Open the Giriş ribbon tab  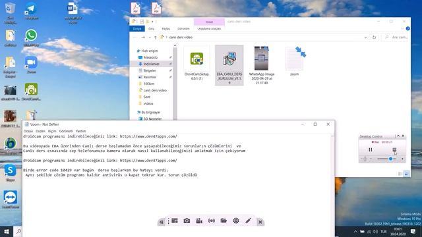pos(152,28)
